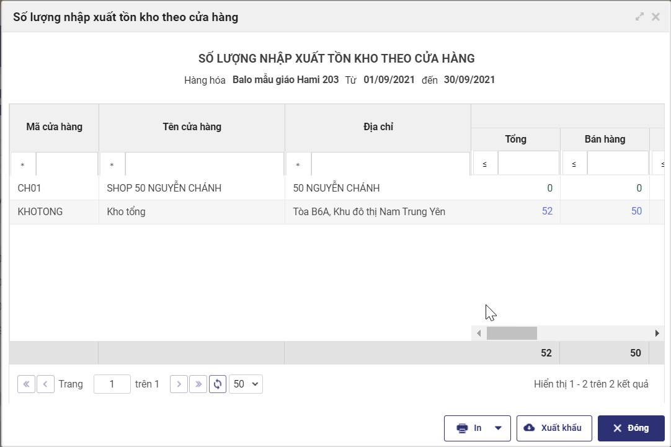This screenshot has width=671, height=447.
Task: Open the 50 Bán hàng link for KHOTONG
Action: (x=636, y=211)
